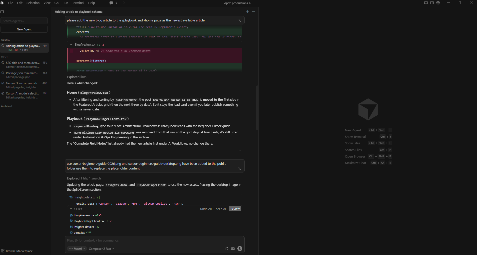The height and width of the screenshot is (255, 477).
Task: Expand the truncated excerpt diff chevron
Action: 155,37
